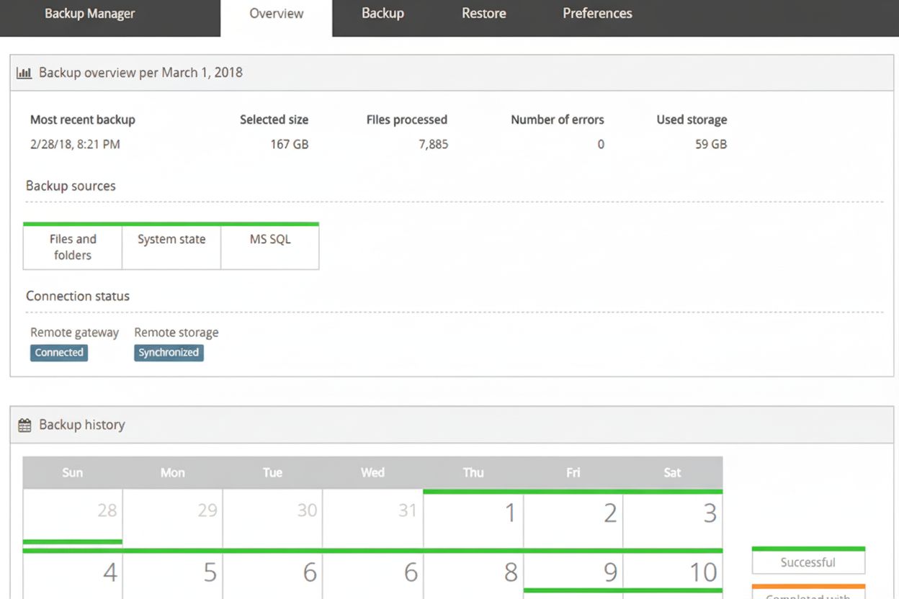Image resolution: width=899 pixels, height=599 pixels.
Task: Select the System state backup source
Action: tap(171, 239)
